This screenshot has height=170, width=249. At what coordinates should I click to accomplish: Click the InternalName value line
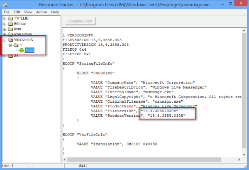(x=132, y=92)
